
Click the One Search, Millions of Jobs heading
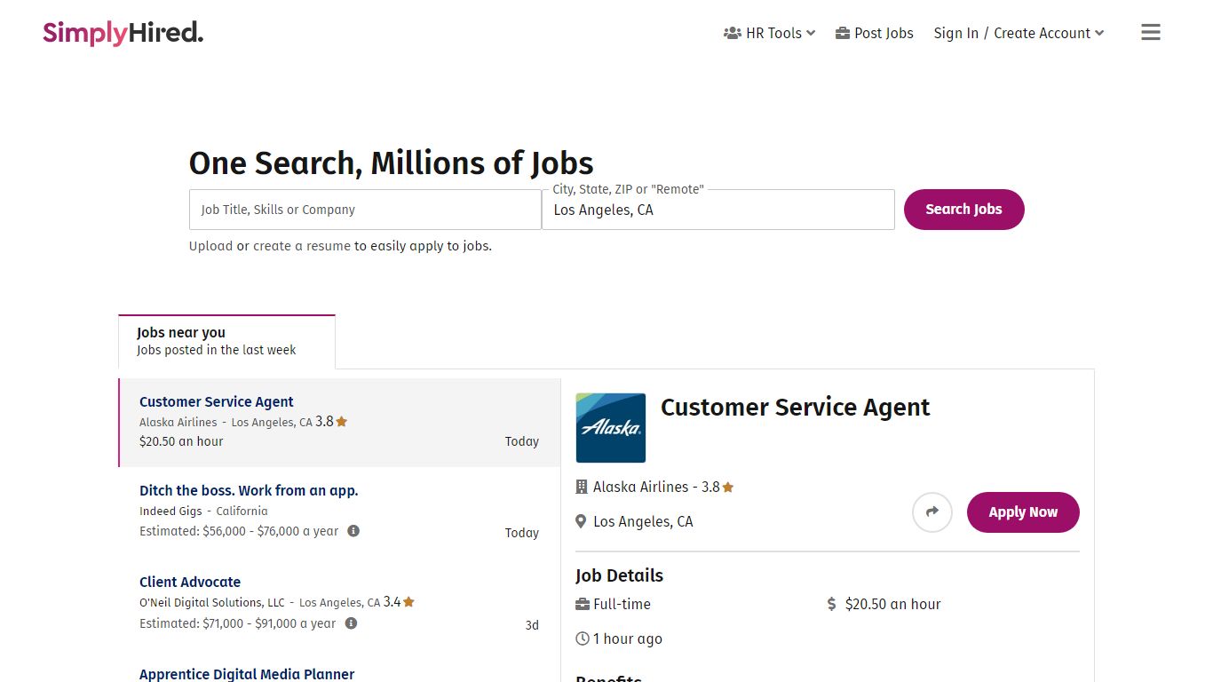tap(392, 163)
